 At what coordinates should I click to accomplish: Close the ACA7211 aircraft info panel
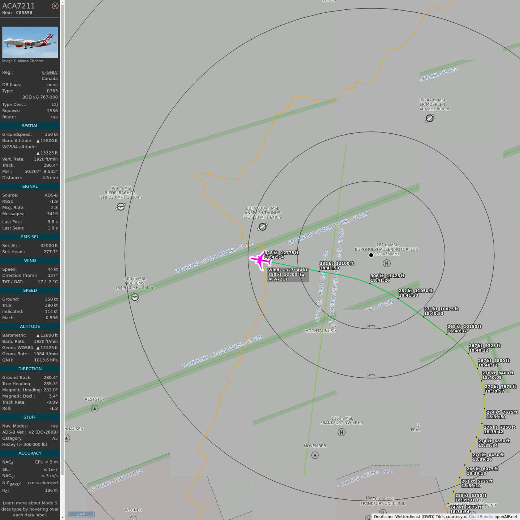[55, 6]
